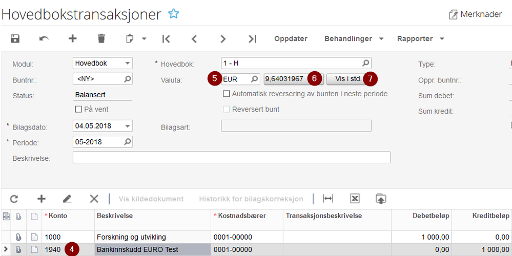Viewport: 512px width, 256px height.
Task: Click the note document icon on row 1940
Action: (34, 250)
